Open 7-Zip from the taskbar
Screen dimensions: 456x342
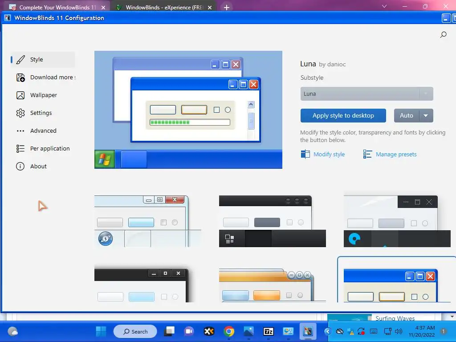269,331
